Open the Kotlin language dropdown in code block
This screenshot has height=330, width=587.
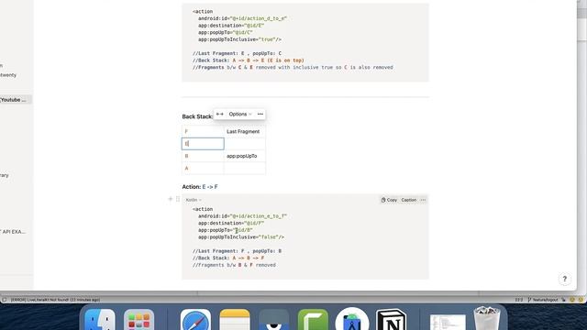(194, 200)
